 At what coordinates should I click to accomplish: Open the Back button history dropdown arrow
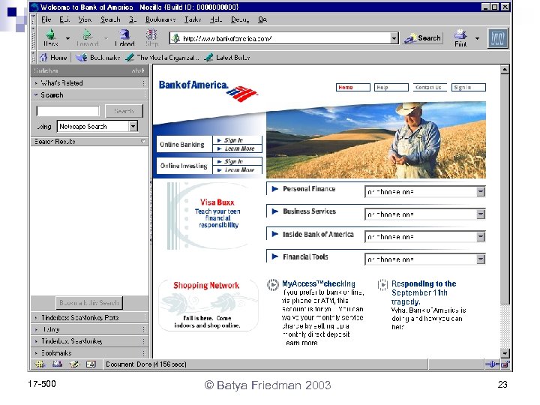[x=67, y=38]
